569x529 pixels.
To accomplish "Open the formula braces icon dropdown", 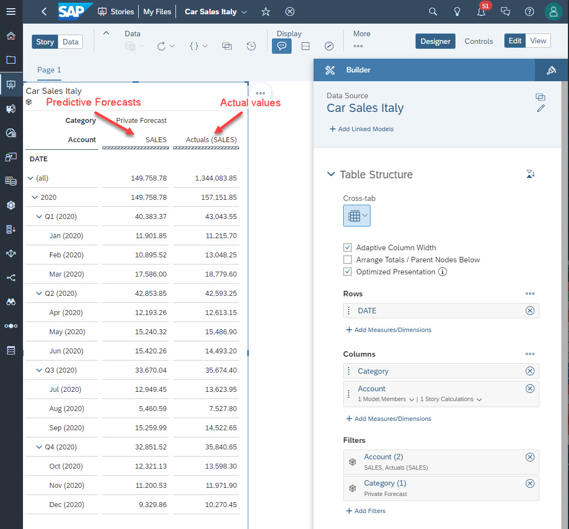I will (x=198, y=46).
